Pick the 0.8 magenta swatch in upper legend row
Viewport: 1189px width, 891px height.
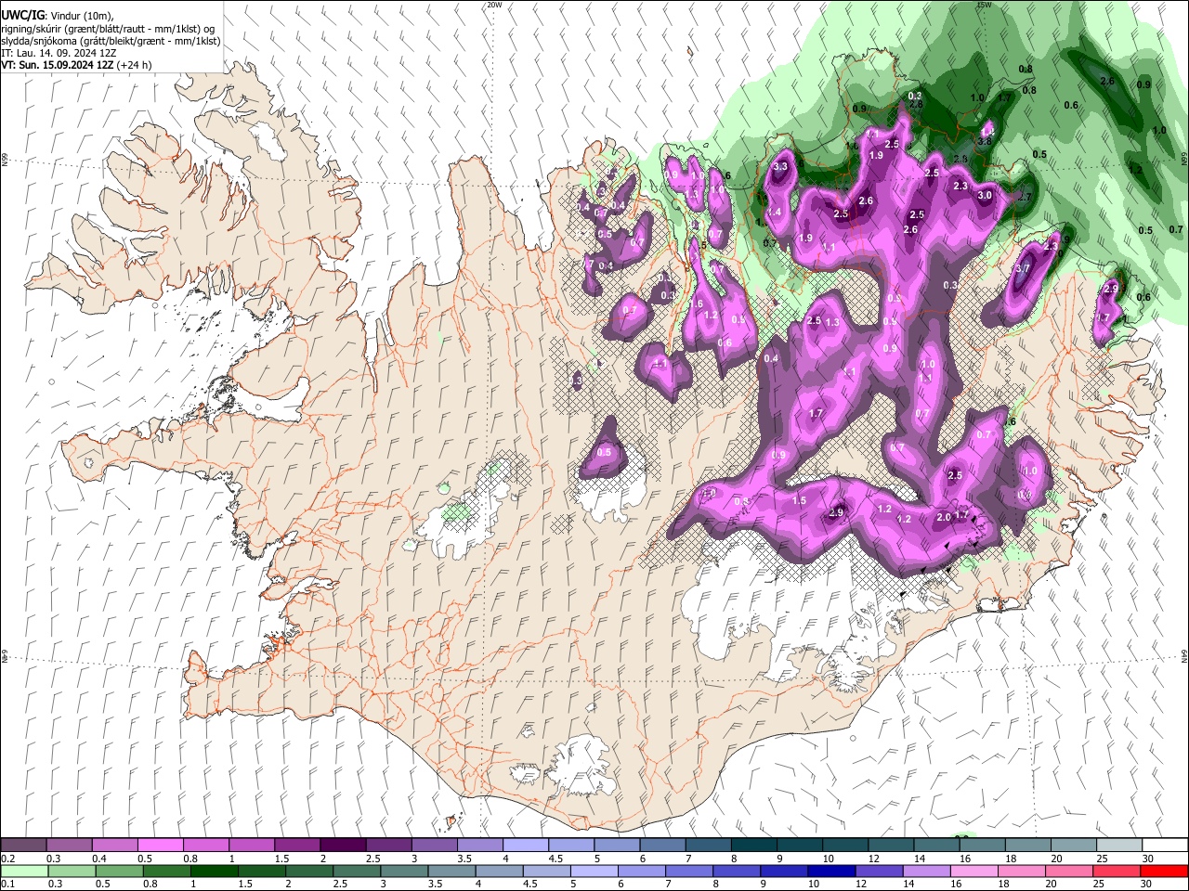(x=206, y=846)
